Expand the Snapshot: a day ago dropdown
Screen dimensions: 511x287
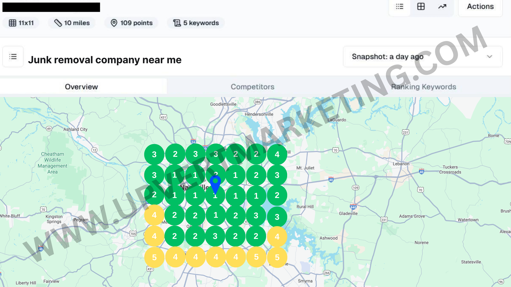(x=423, y=57)
